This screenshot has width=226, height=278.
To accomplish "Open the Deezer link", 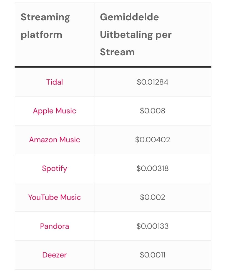I will 54,255.
